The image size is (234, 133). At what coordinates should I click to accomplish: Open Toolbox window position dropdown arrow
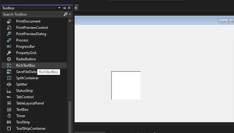(59, 8)
